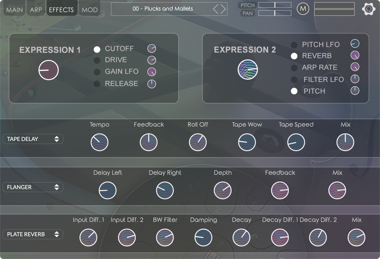Open the PLATE REVERB effect selector
The width and height of the screenshot is (380, 259).
coord(33,234)
